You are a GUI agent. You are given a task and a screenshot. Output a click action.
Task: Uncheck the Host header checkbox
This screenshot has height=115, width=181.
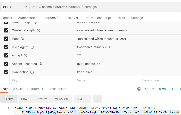pos(6,39)
